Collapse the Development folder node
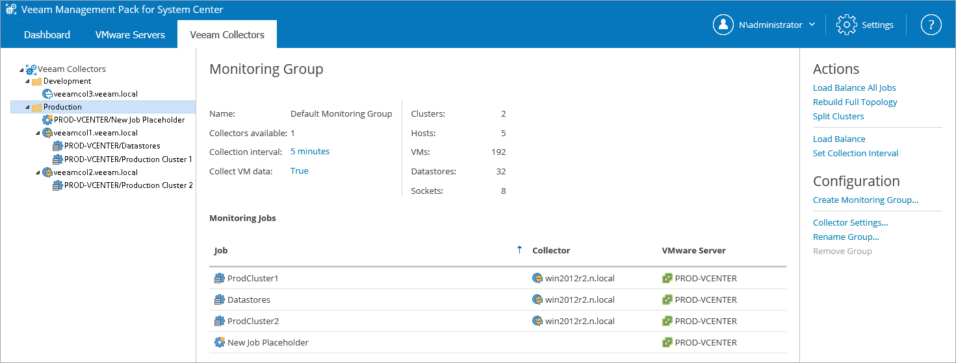956x363 pixels. (x=27, y=82)
